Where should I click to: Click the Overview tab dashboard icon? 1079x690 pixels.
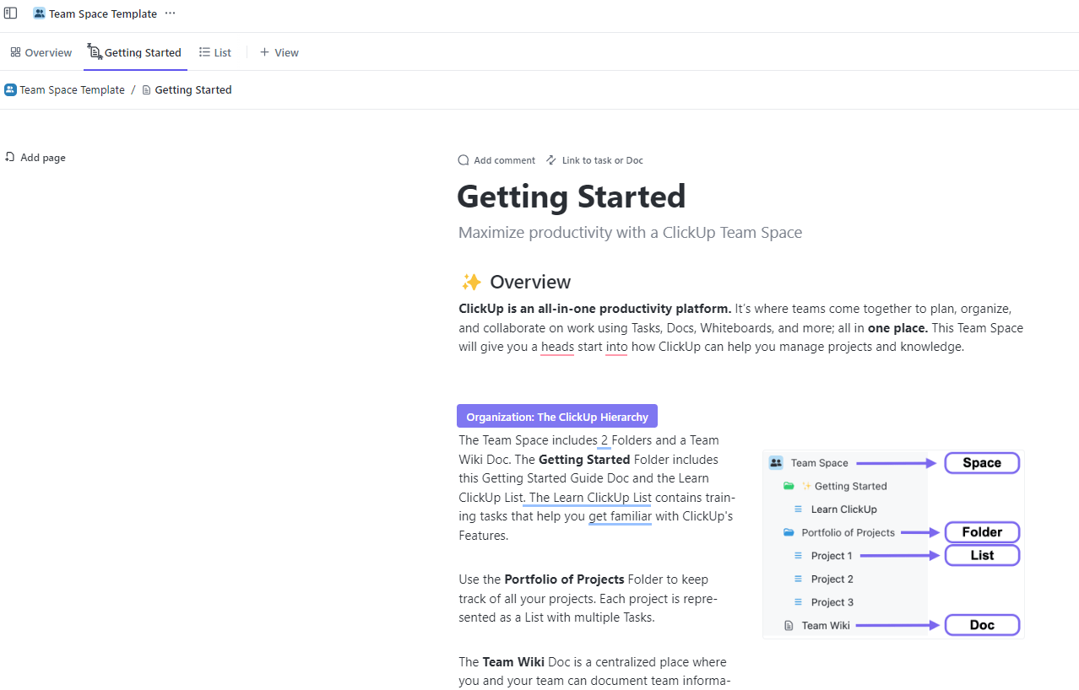coord(15,52)
